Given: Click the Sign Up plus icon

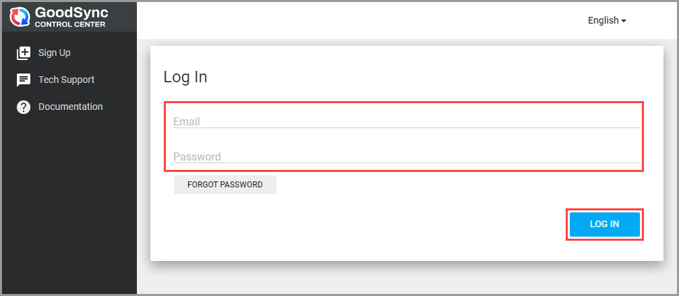Looking at the screenshot, I should click(x=24, y=53).
